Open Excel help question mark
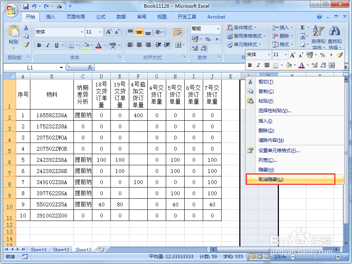Screen dimensions: 352x264 pos(319,17)
